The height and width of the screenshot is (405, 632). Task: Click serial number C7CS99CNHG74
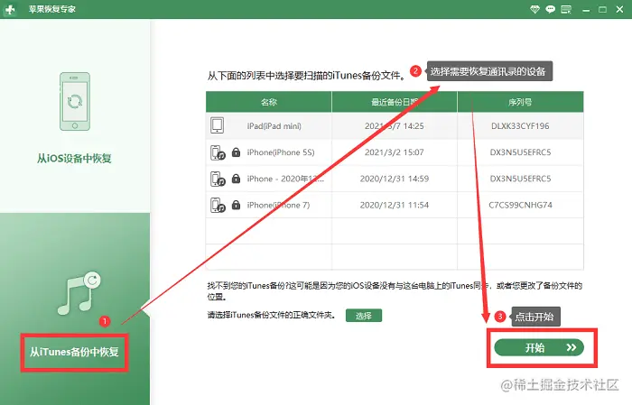click(520, 205)
